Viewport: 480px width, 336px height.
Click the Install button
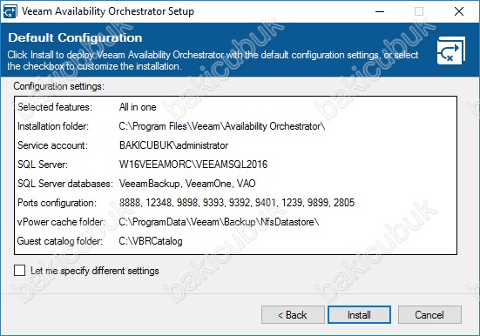point(359,314)
